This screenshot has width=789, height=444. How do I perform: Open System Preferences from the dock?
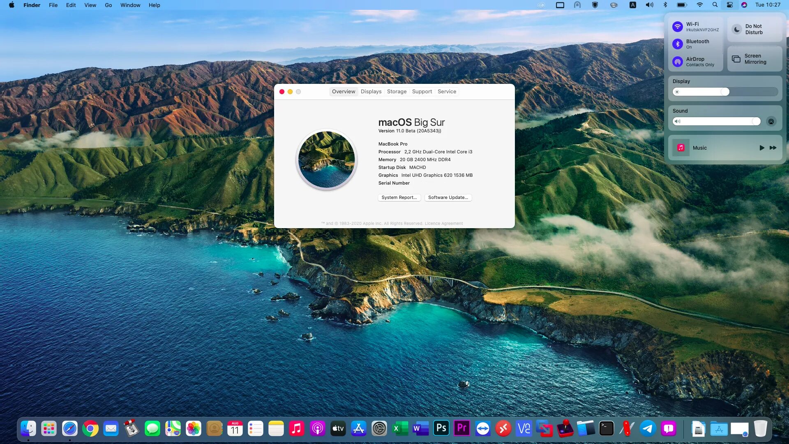pyautogui.click(x=379, y=429)
